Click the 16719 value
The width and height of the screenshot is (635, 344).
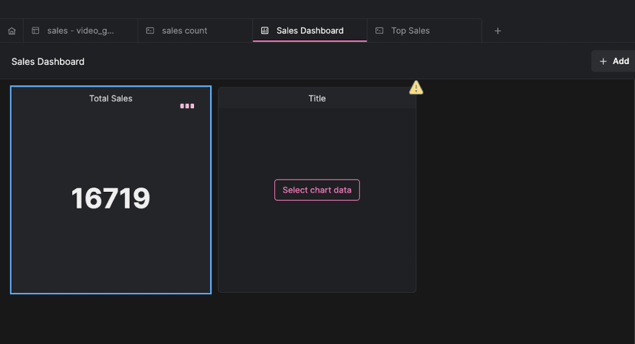(110, 198)
